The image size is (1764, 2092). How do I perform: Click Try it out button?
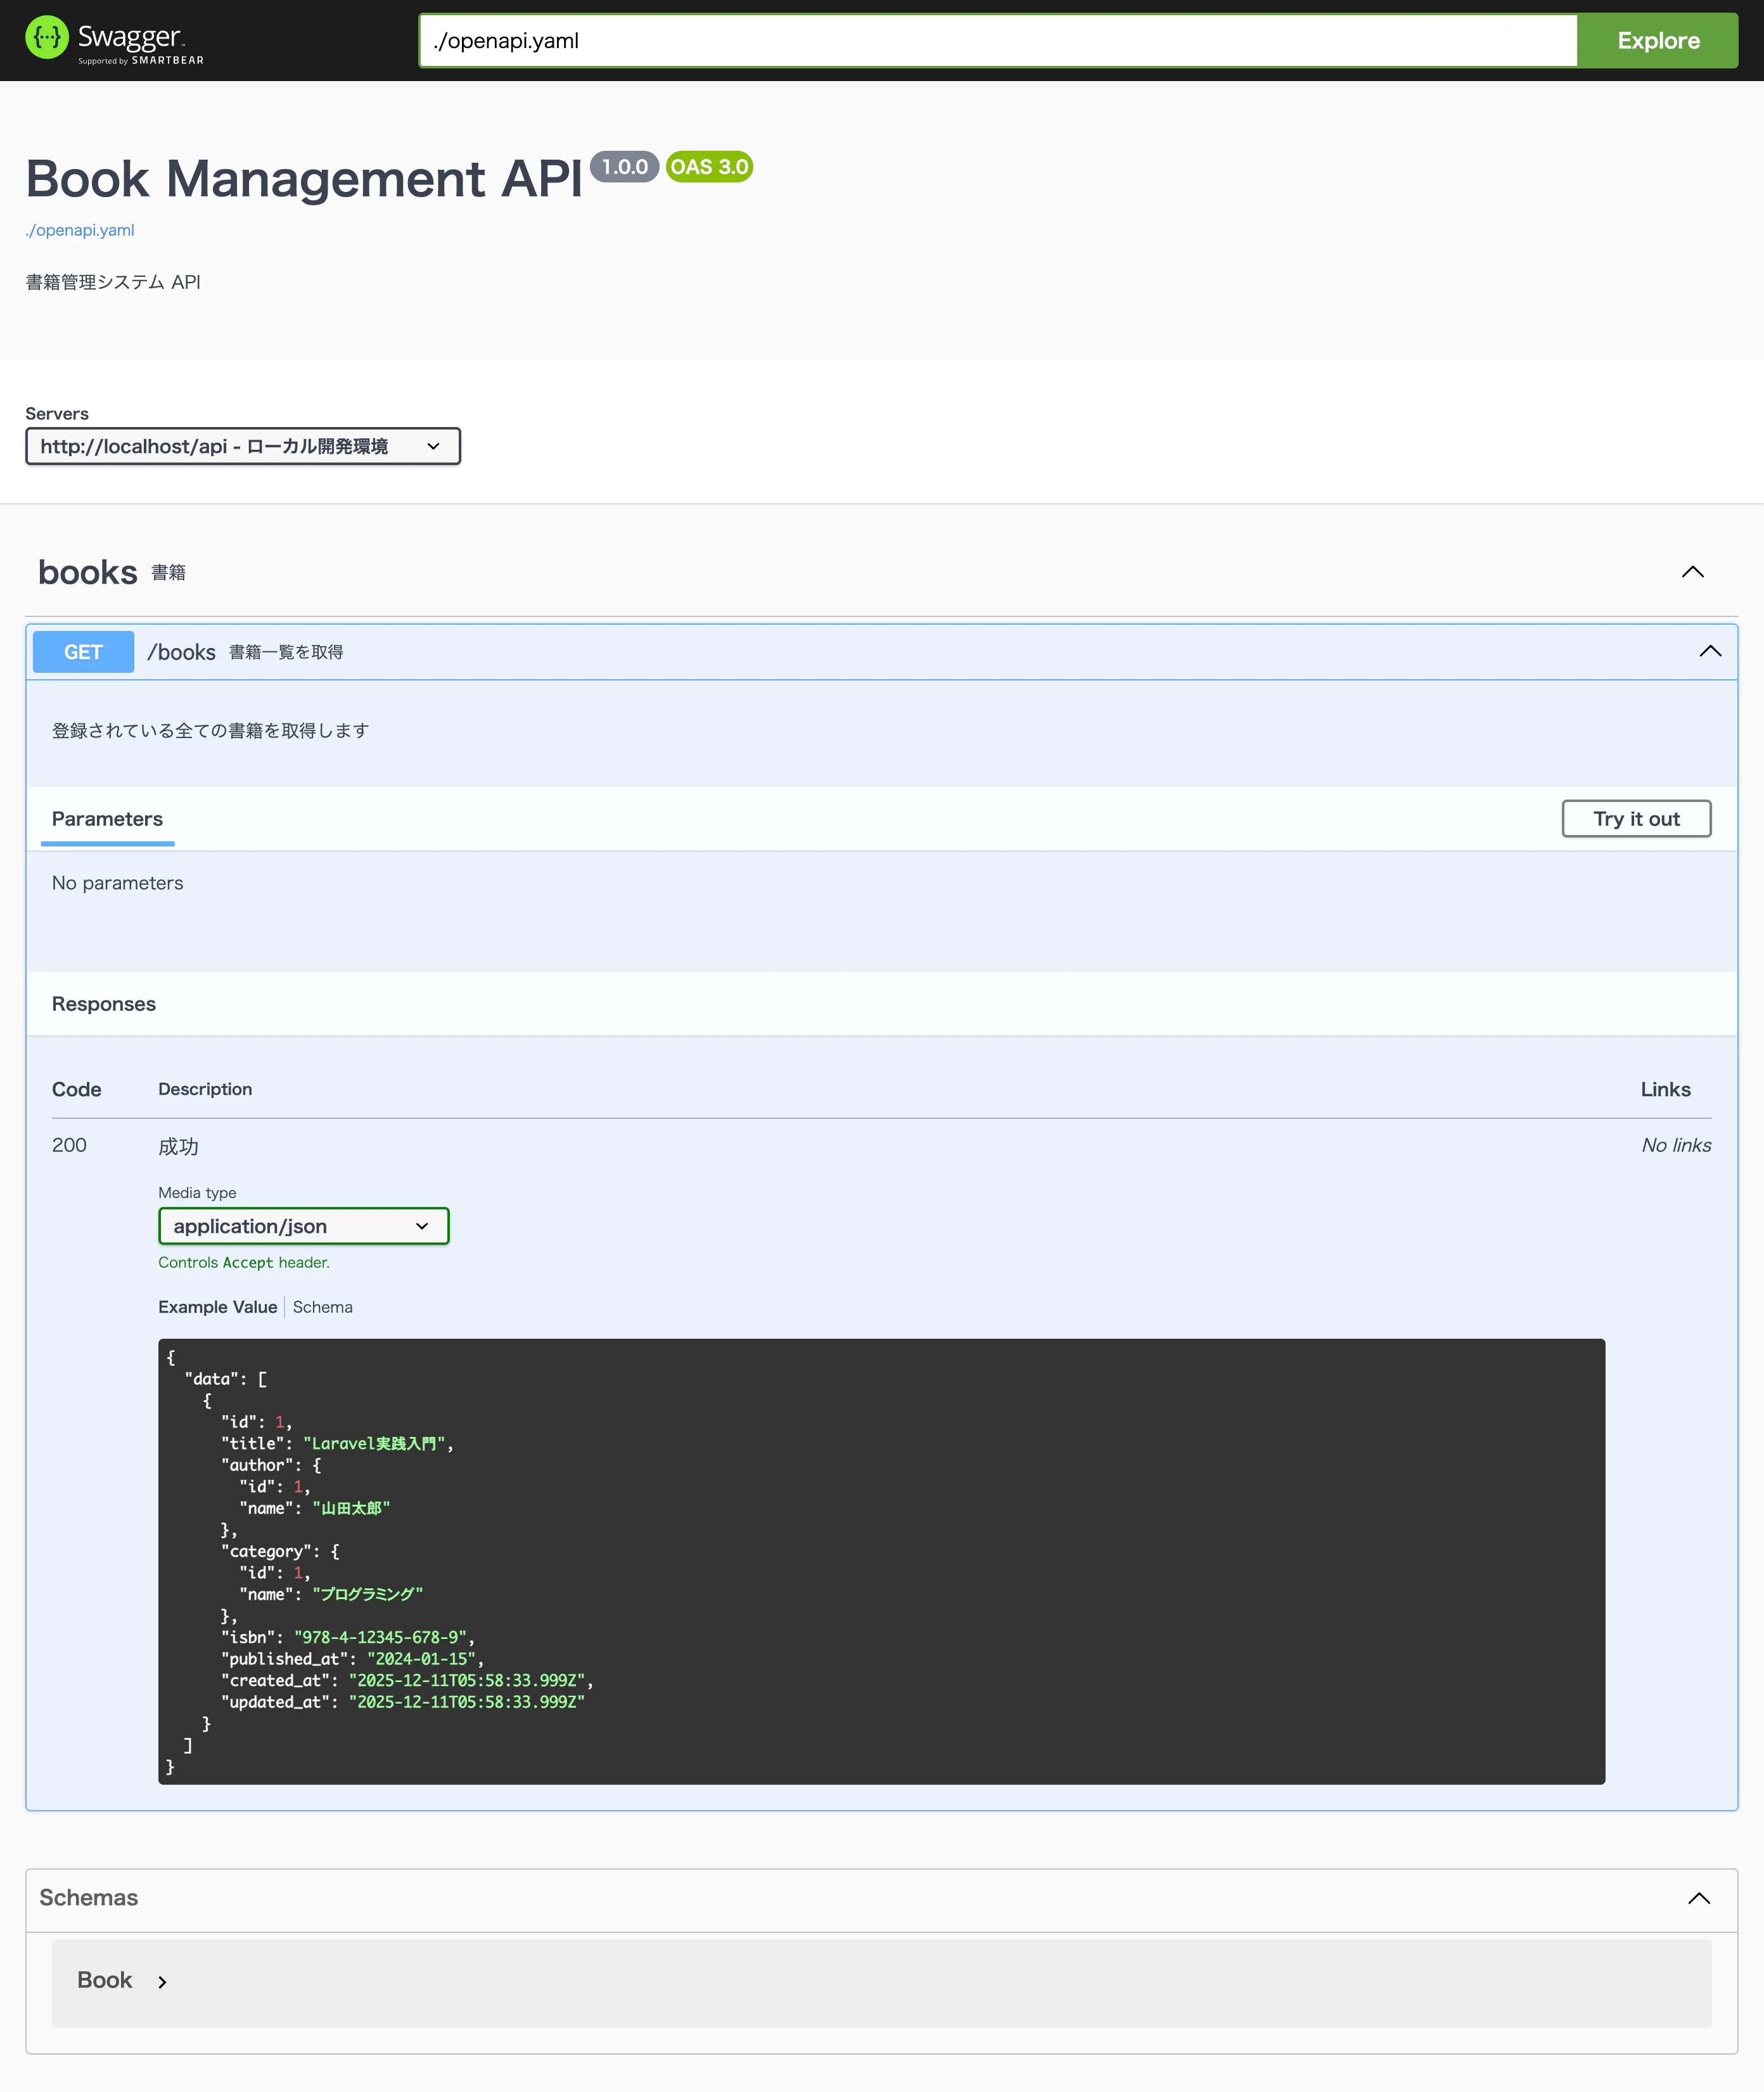[1636, 819]
